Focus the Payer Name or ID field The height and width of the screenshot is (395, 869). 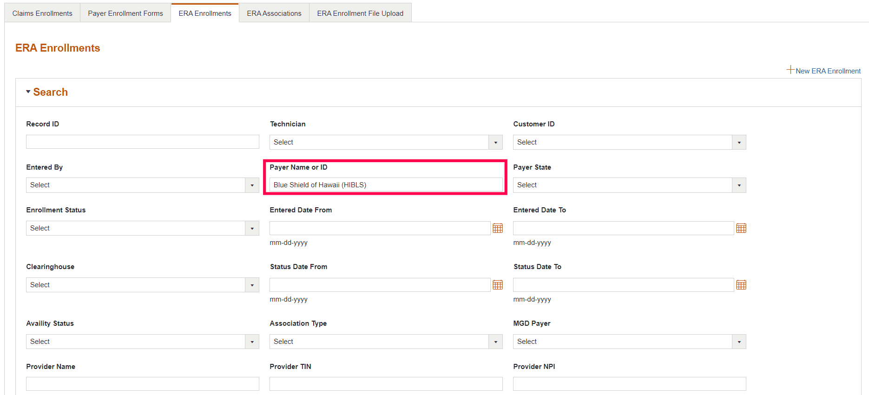(x=386, y=185)
